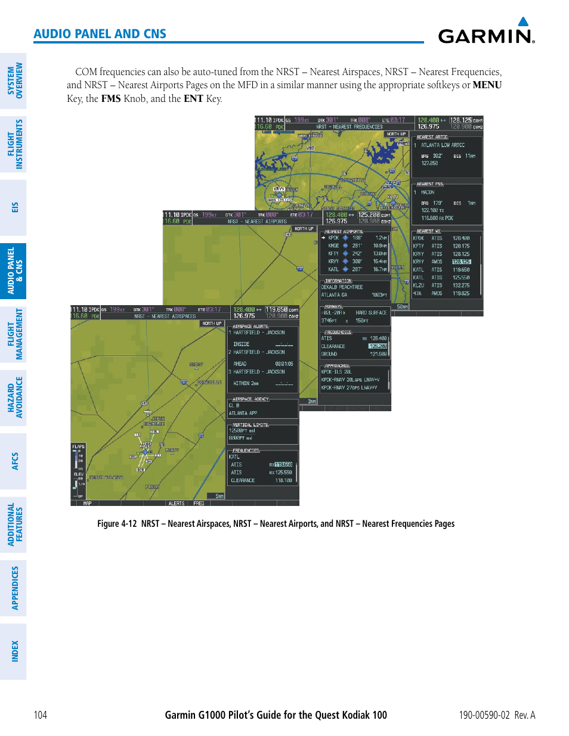Screen dimensions: 569x736
Task: Click the ELEV trim indicator on Airspaces map
Action: 78,485
